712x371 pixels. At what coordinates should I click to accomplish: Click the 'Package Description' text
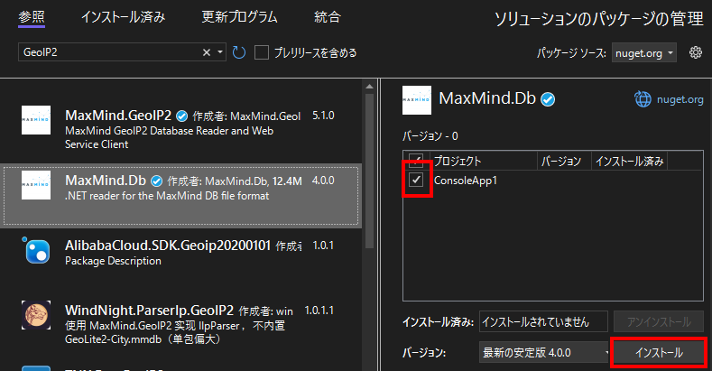(113, 261)
